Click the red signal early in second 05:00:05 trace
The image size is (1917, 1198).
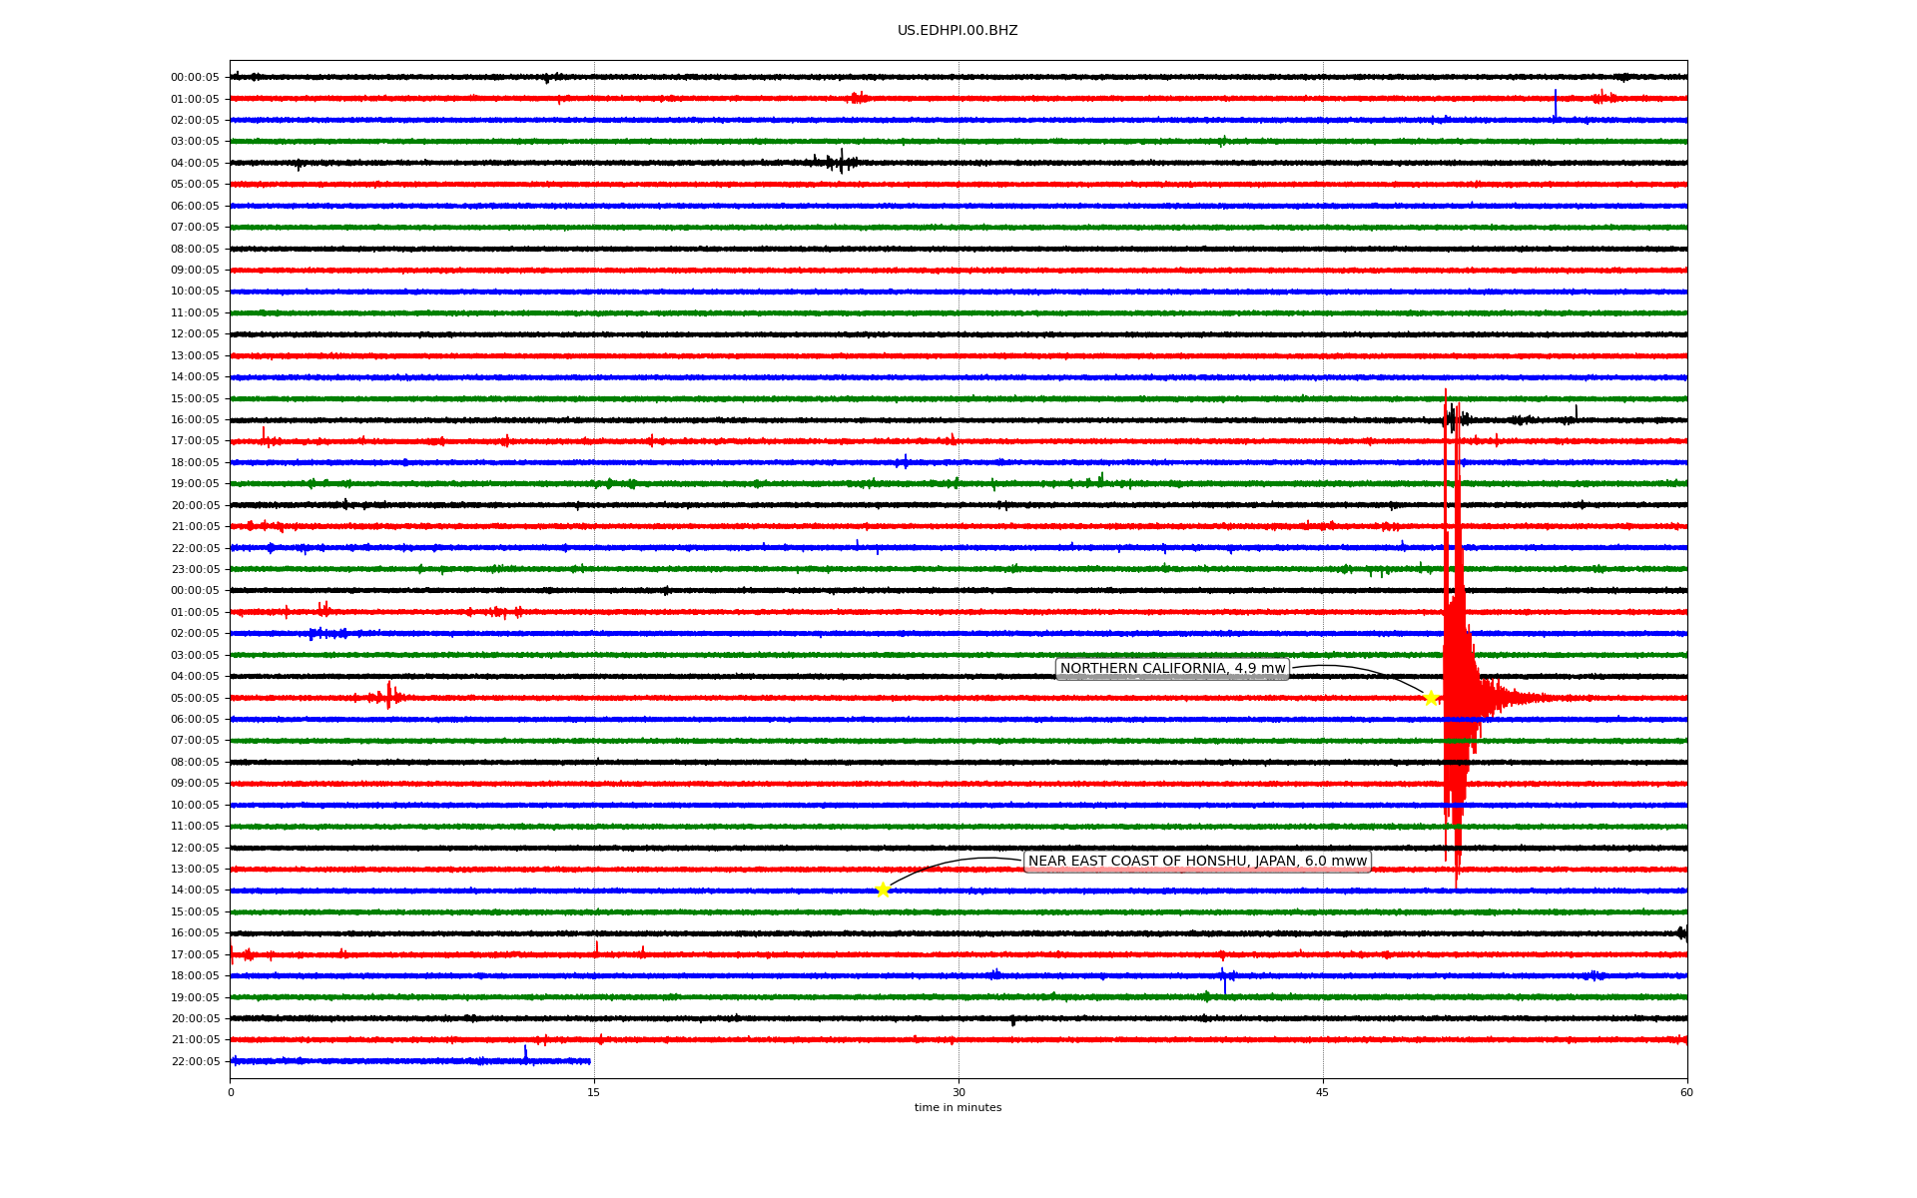[388, 696]
